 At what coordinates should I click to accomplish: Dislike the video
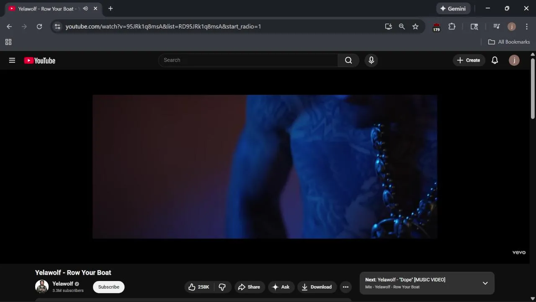point(222,287)
